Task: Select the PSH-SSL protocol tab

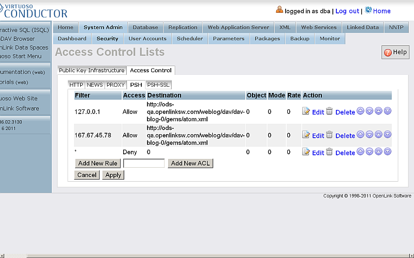Action: click(158, 85)
